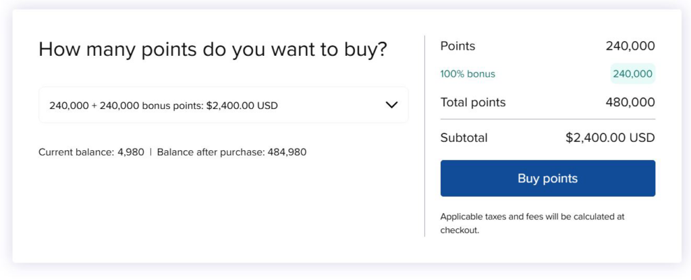
Task: Click the green 240,000 bonus badge
Action: (x=632, y=74)
